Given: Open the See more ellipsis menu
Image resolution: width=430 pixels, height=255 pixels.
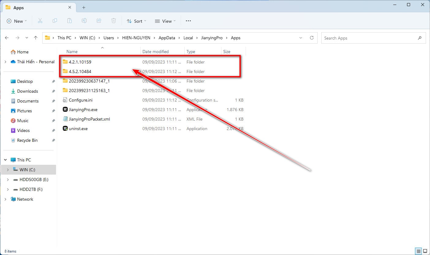Looking at the screenshot, I should [x=188, y=21].
